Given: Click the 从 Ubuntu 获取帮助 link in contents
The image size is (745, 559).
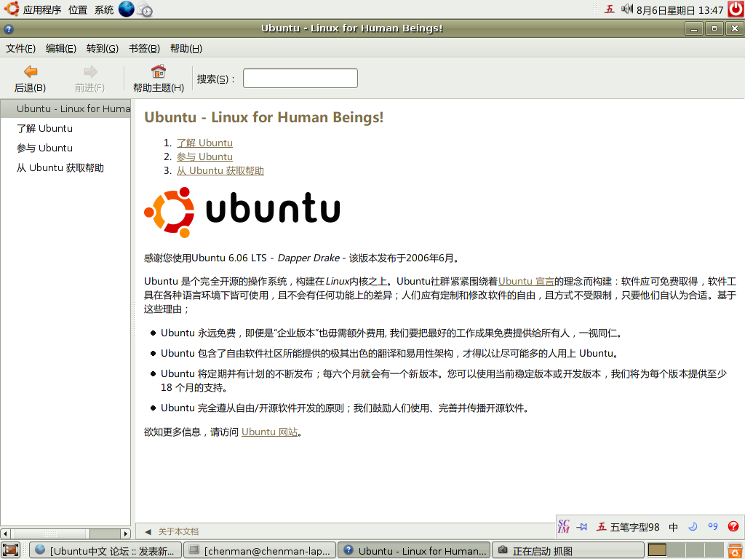Looking at the screenshot, I should coord(220,170).
